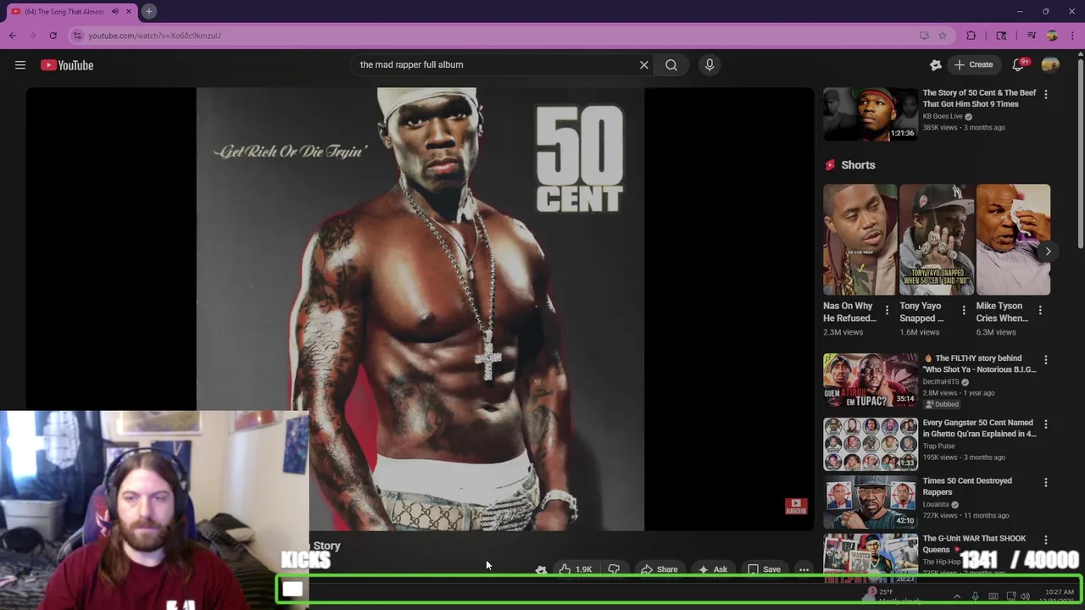Show next Shorts with arrow
The image size is (1085, 610).
(x=1048, y=252)
